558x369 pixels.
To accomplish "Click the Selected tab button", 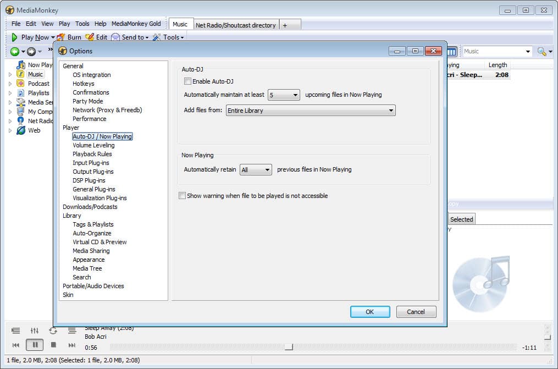I will coord(462,219).
